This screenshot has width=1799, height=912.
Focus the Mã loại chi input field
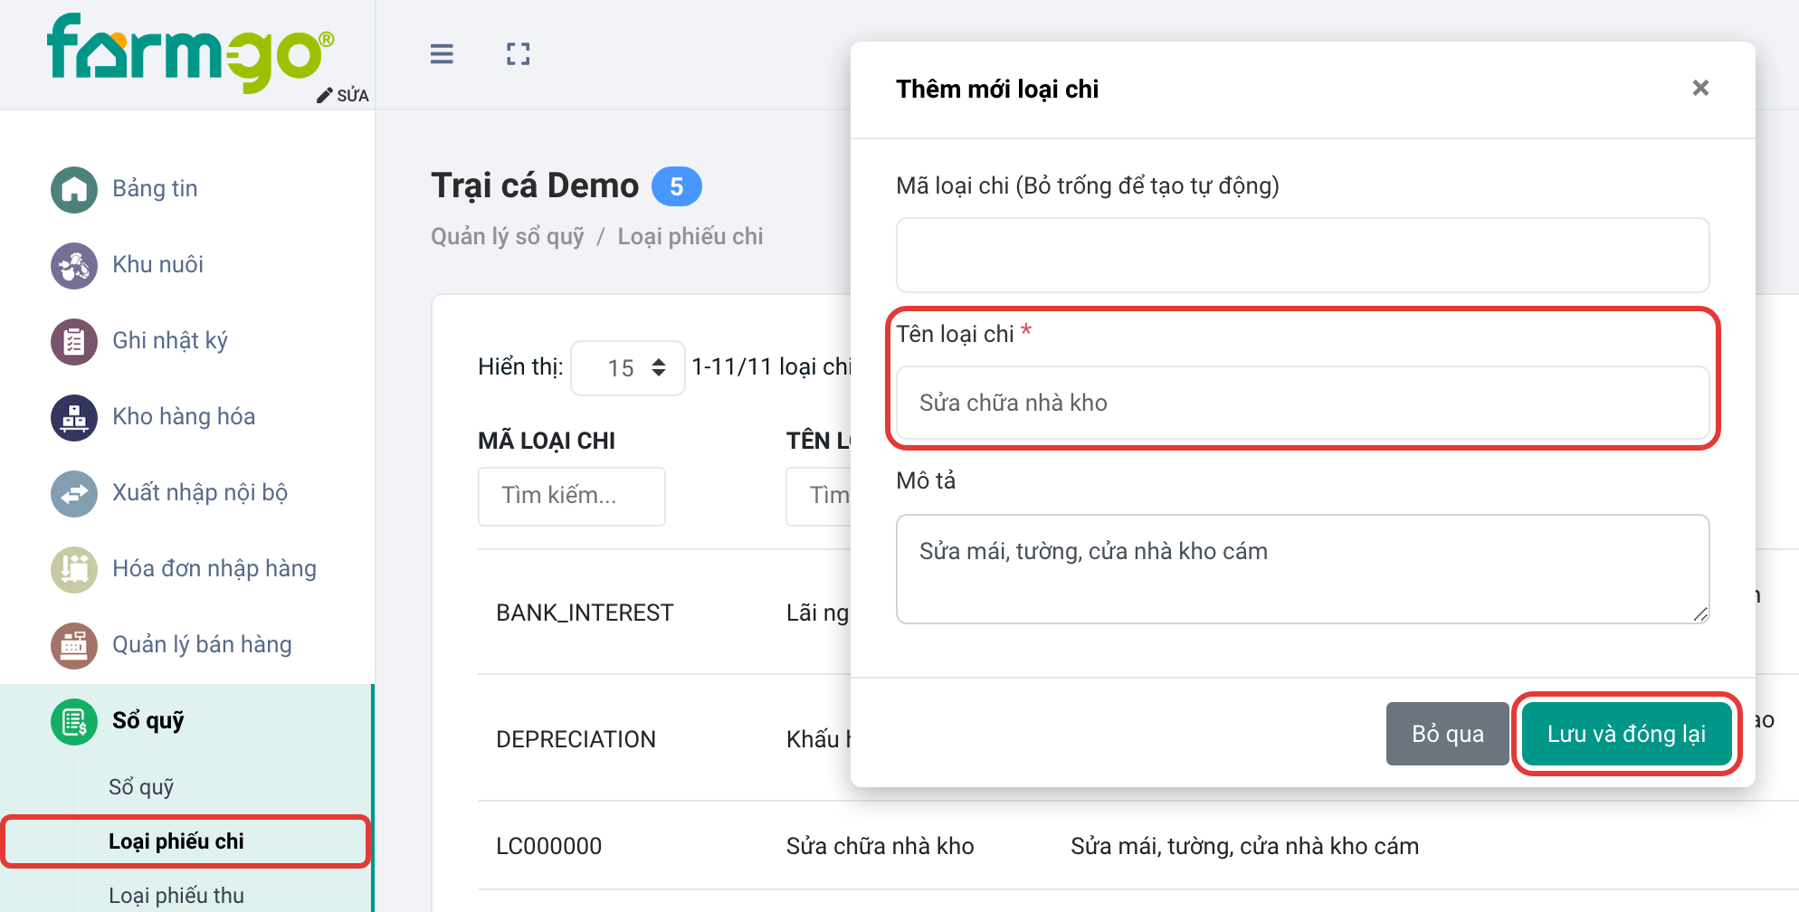point(1302,255)
